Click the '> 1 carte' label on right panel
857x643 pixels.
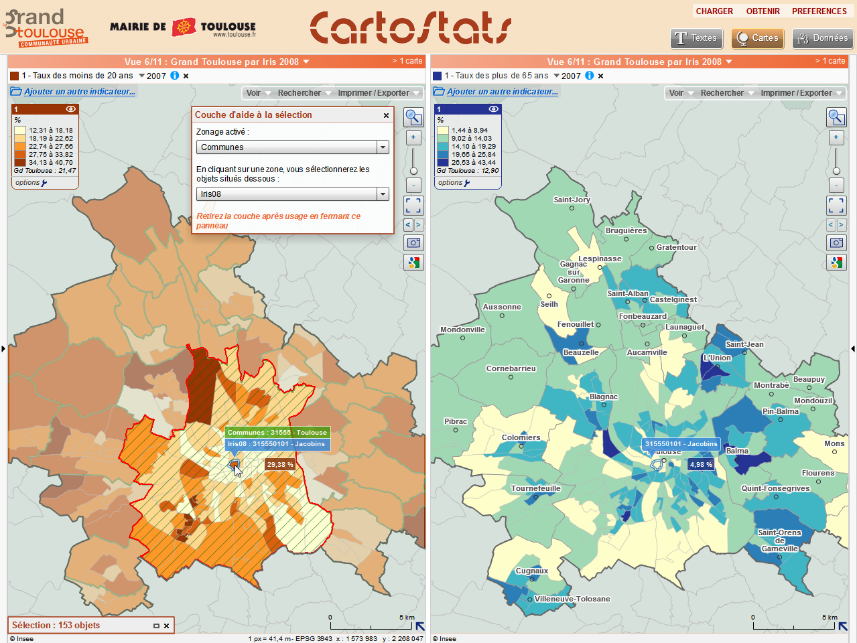pyautogui.click(x=830, y=61)
